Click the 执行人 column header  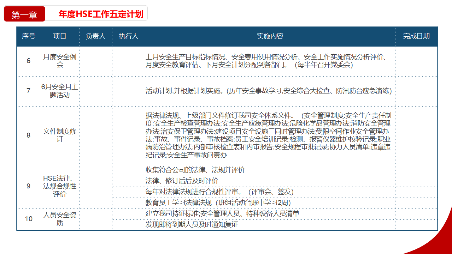coord(129,36)
